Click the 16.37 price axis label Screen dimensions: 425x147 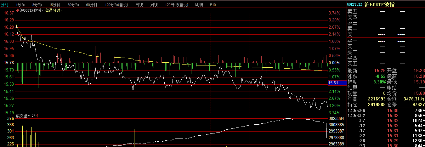9,13
